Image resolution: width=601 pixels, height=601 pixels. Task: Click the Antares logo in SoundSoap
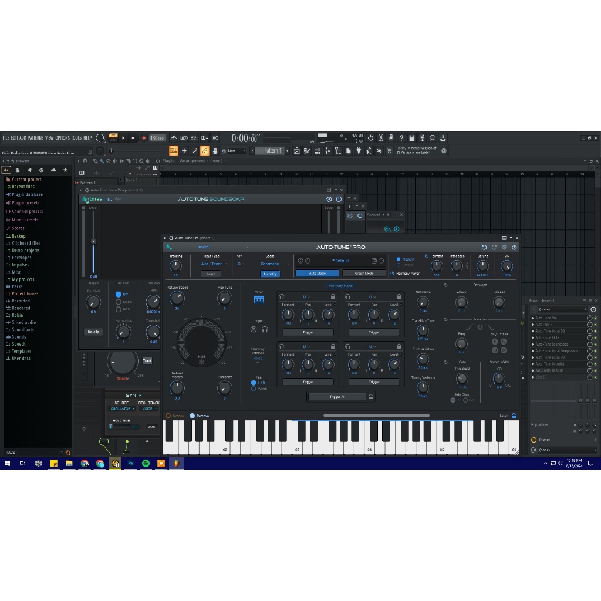(x=92, y=199)
